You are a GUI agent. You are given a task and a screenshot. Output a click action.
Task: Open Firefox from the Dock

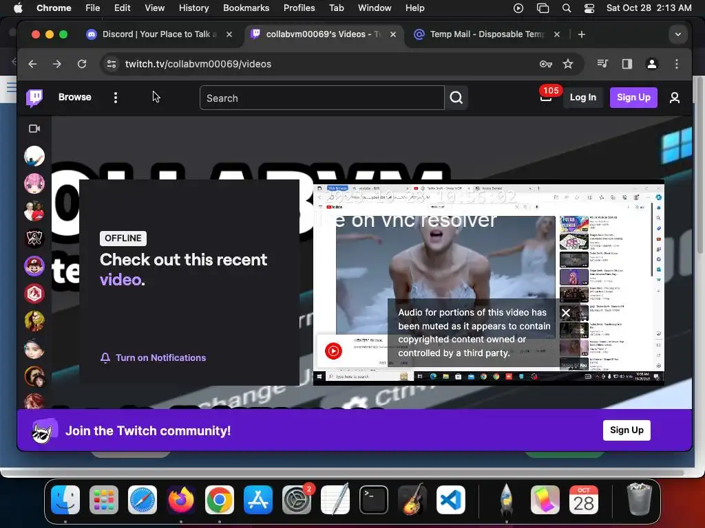tap(181, 500)
